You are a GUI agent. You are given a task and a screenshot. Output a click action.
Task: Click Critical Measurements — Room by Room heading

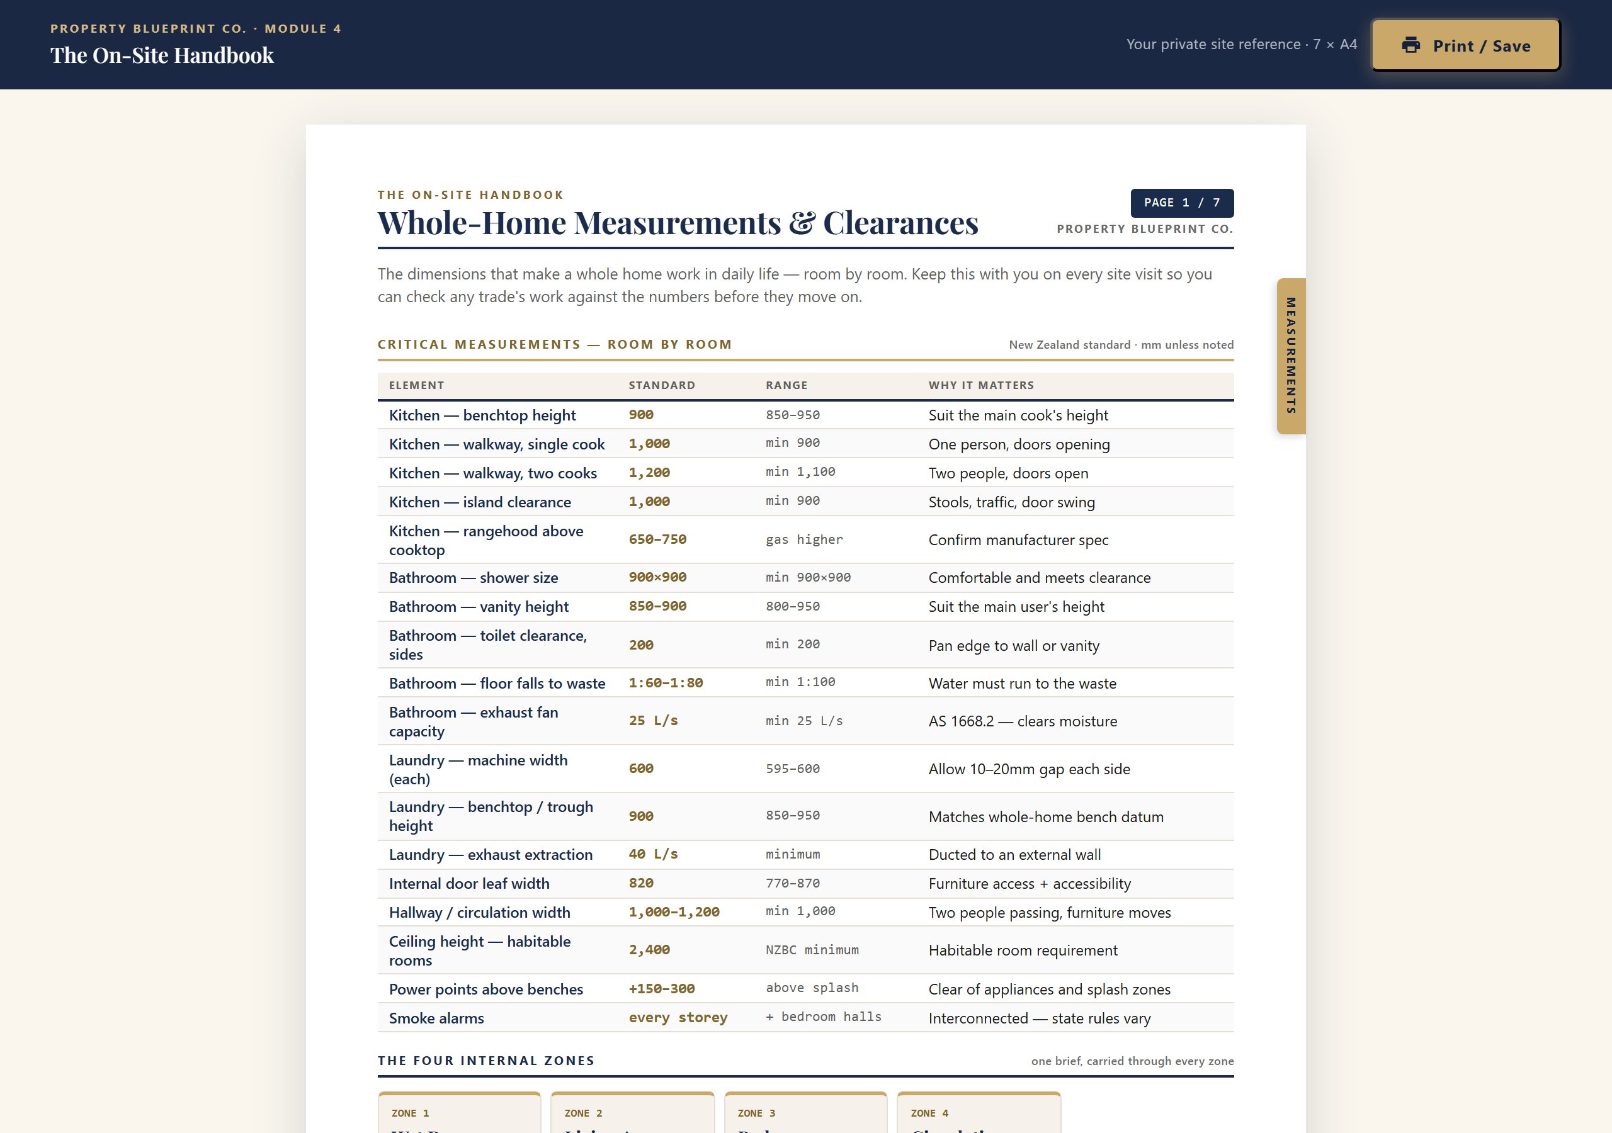point(555,345)
